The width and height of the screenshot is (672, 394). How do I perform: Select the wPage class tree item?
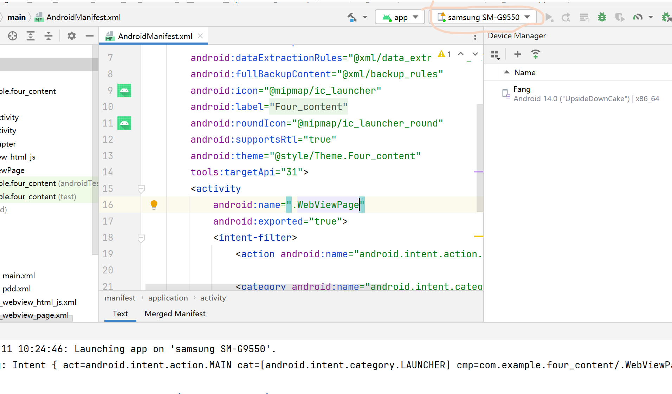pyautogui.click(x=12, y=170)
